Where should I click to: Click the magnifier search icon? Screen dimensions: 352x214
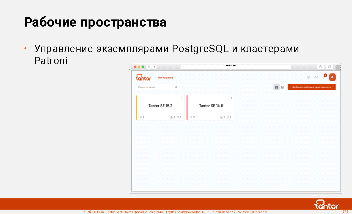pyautogui.click(x=176, y=87)
